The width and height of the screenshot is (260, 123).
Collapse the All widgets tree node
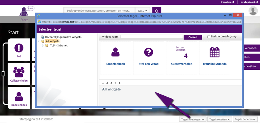point(39,41)
